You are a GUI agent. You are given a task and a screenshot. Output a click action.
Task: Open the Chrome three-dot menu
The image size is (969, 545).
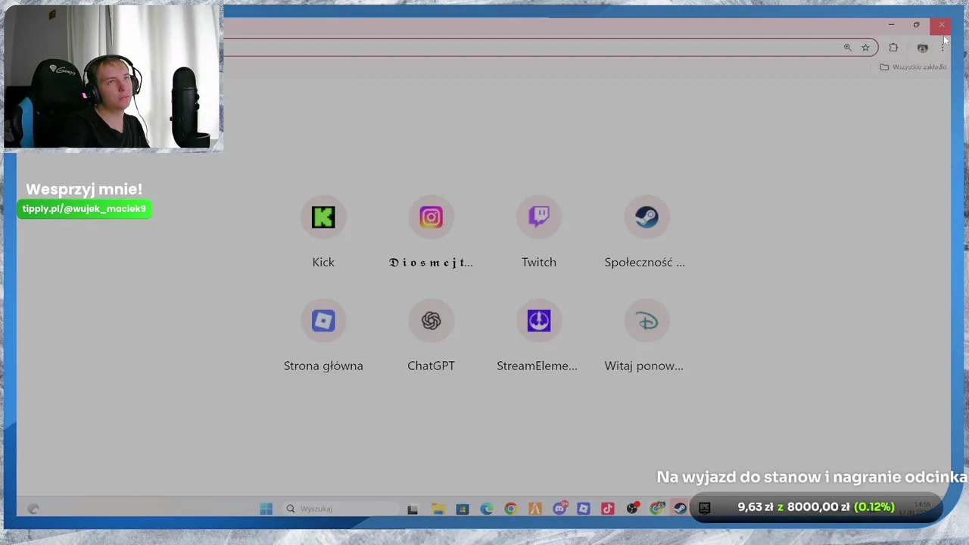(943, 48)
